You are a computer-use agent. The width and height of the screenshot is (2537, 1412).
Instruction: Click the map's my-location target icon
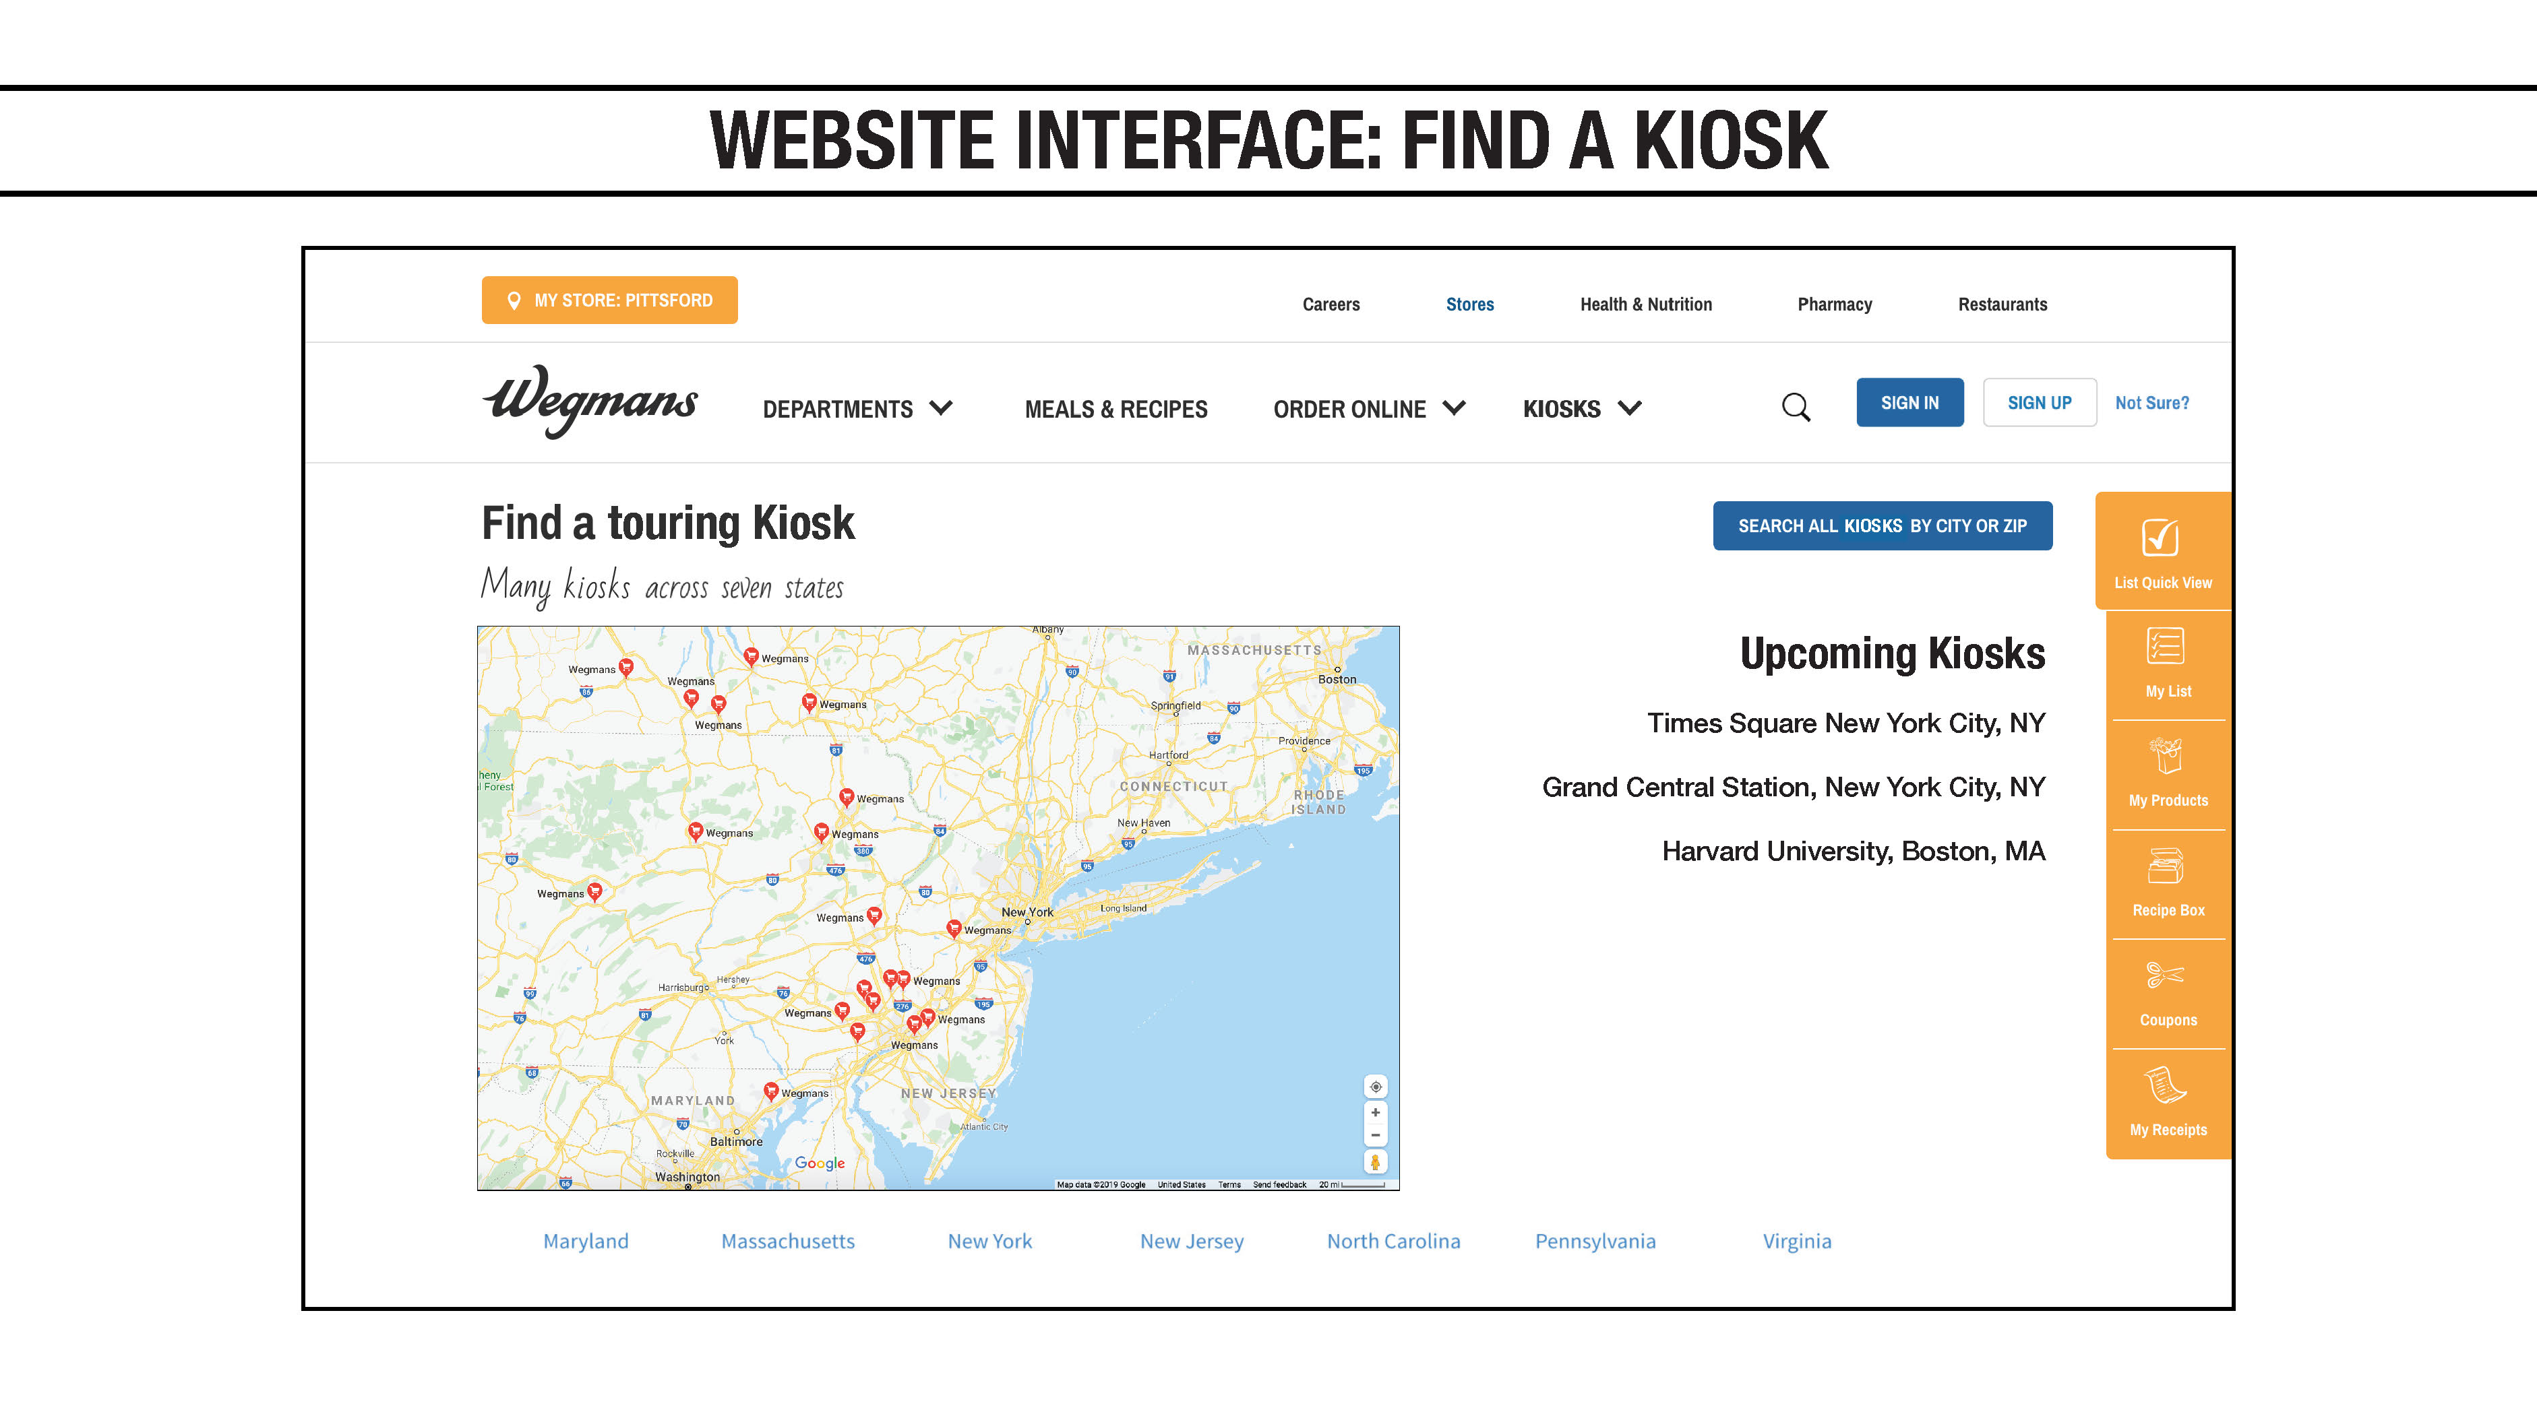point(1375,1087)
